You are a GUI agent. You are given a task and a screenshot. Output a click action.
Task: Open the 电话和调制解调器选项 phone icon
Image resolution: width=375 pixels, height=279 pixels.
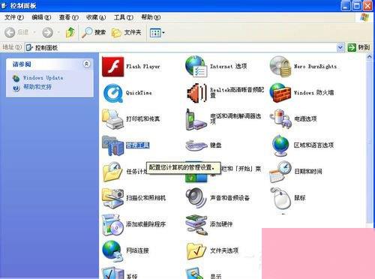[x=196, y=119]
